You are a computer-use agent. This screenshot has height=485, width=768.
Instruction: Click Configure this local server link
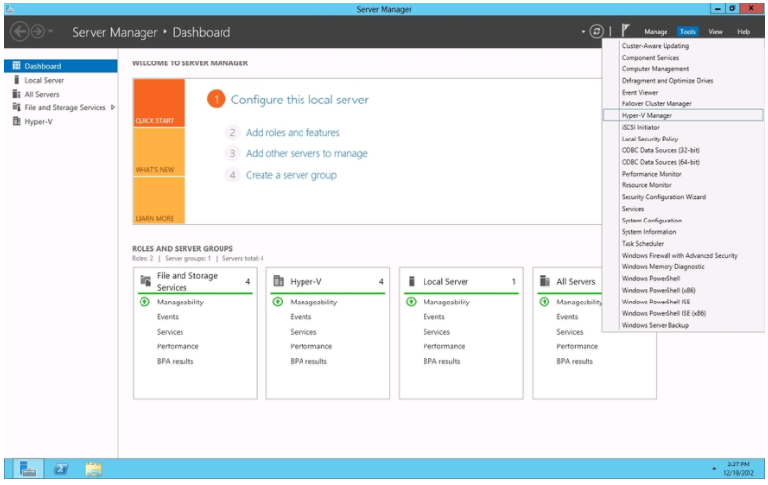point(300,100)
